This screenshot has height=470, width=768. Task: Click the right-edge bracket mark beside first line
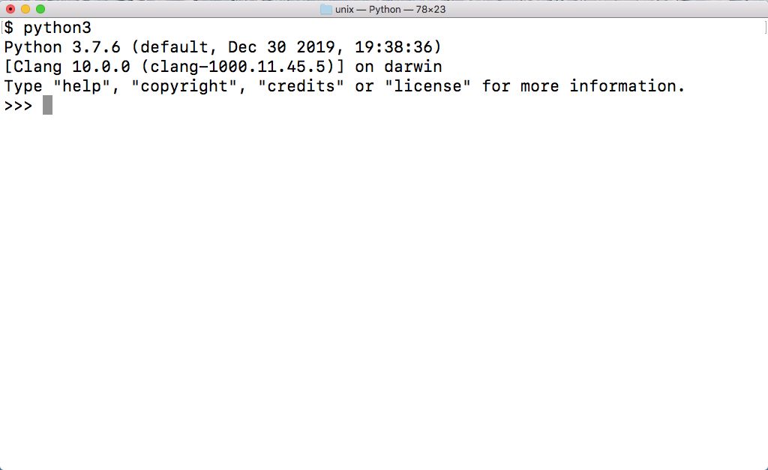click(x=762, y=28)
